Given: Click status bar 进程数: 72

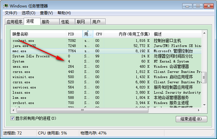Looking at the screenshot, I should click(12, 133).
